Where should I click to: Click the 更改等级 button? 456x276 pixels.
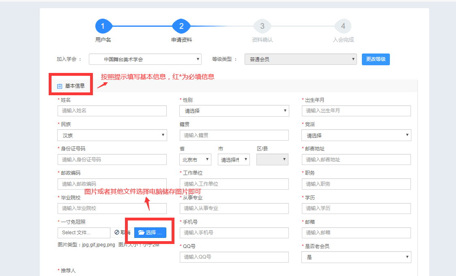pos(376,59)
